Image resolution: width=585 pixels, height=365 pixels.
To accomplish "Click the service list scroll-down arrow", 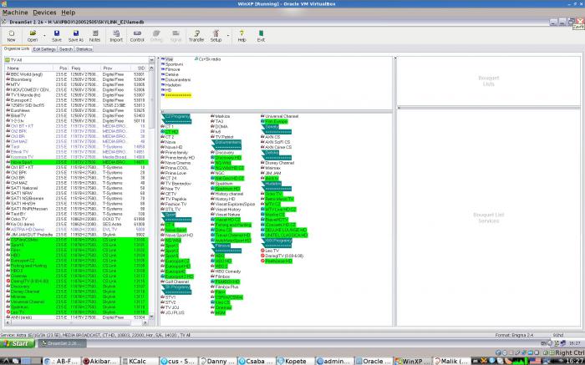I will click(151, 317).
